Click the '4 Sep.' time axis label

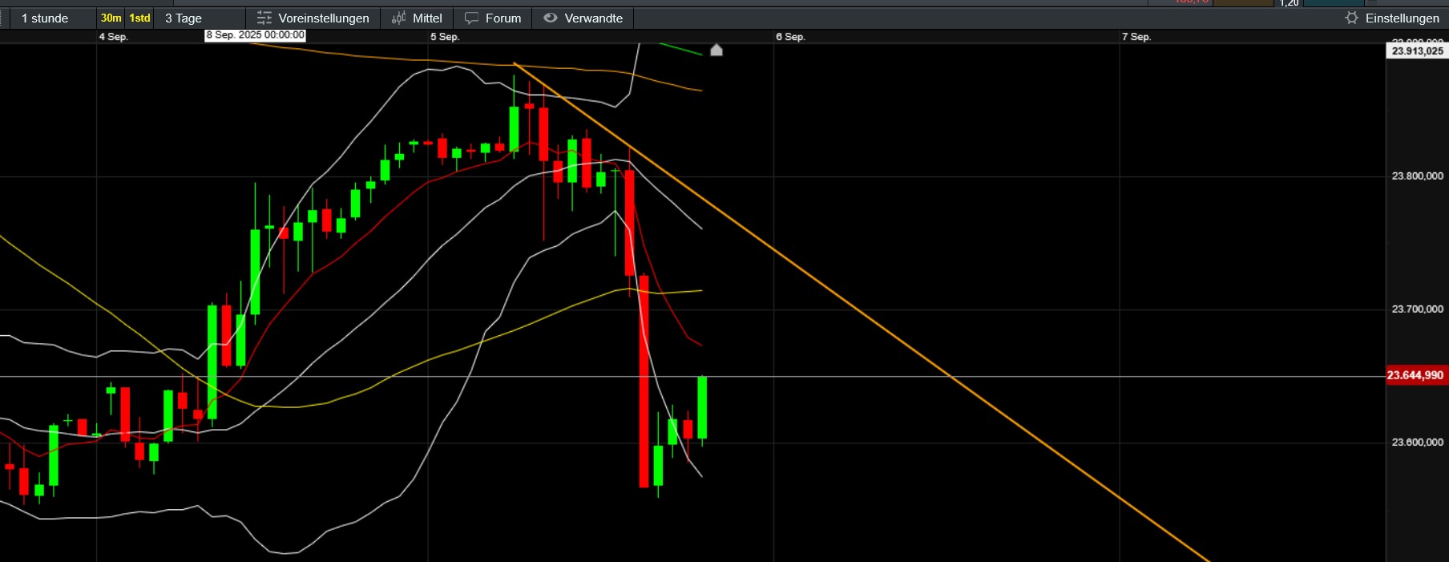[113, 37]
